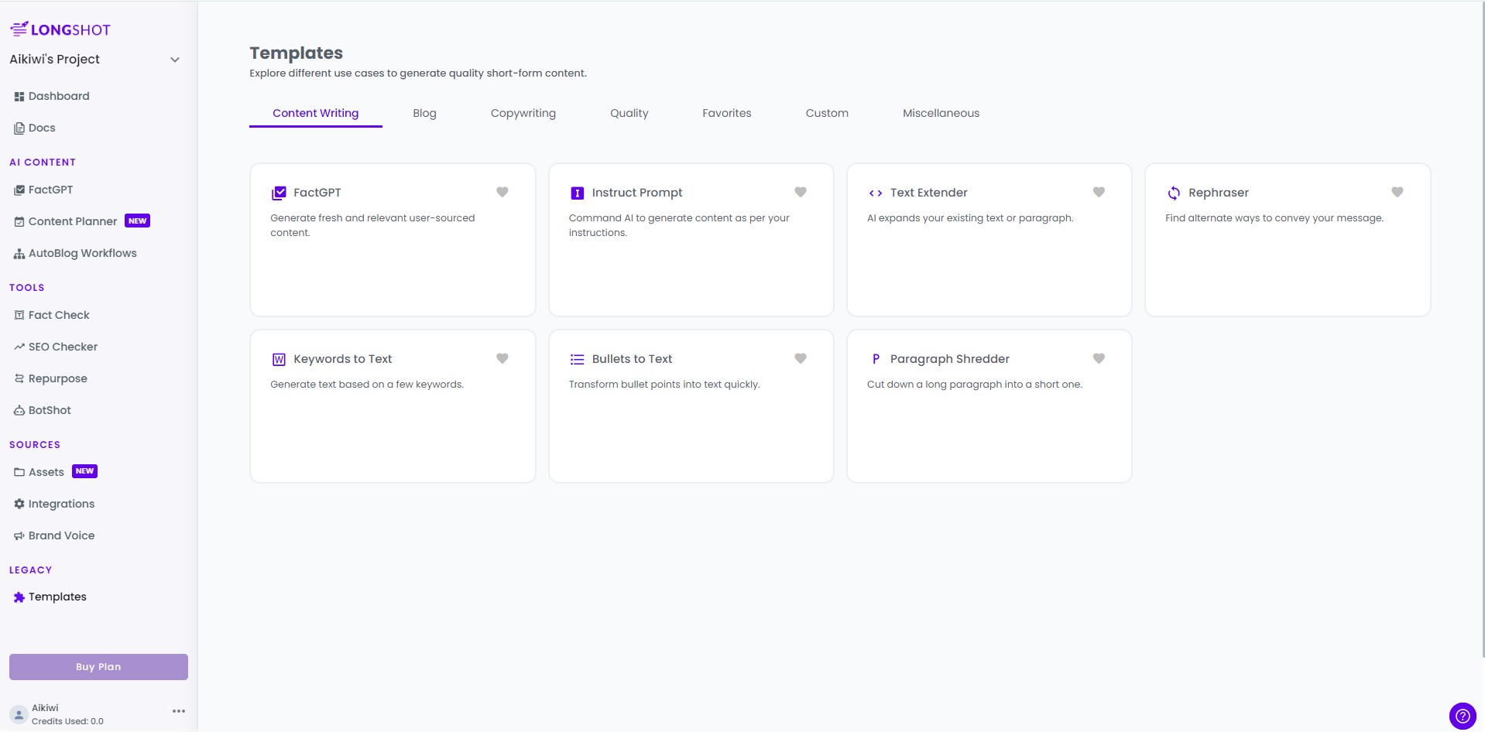Viewport: 1485px width, 732px height.
Task: Click the Templates puzzle icon
Action: pos(19,597)
